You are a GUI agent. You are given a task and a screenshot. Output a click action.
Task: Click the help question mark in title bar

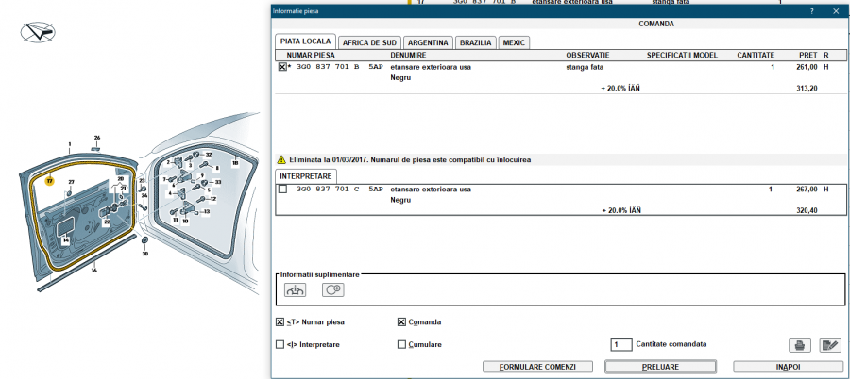click(812, 10)
